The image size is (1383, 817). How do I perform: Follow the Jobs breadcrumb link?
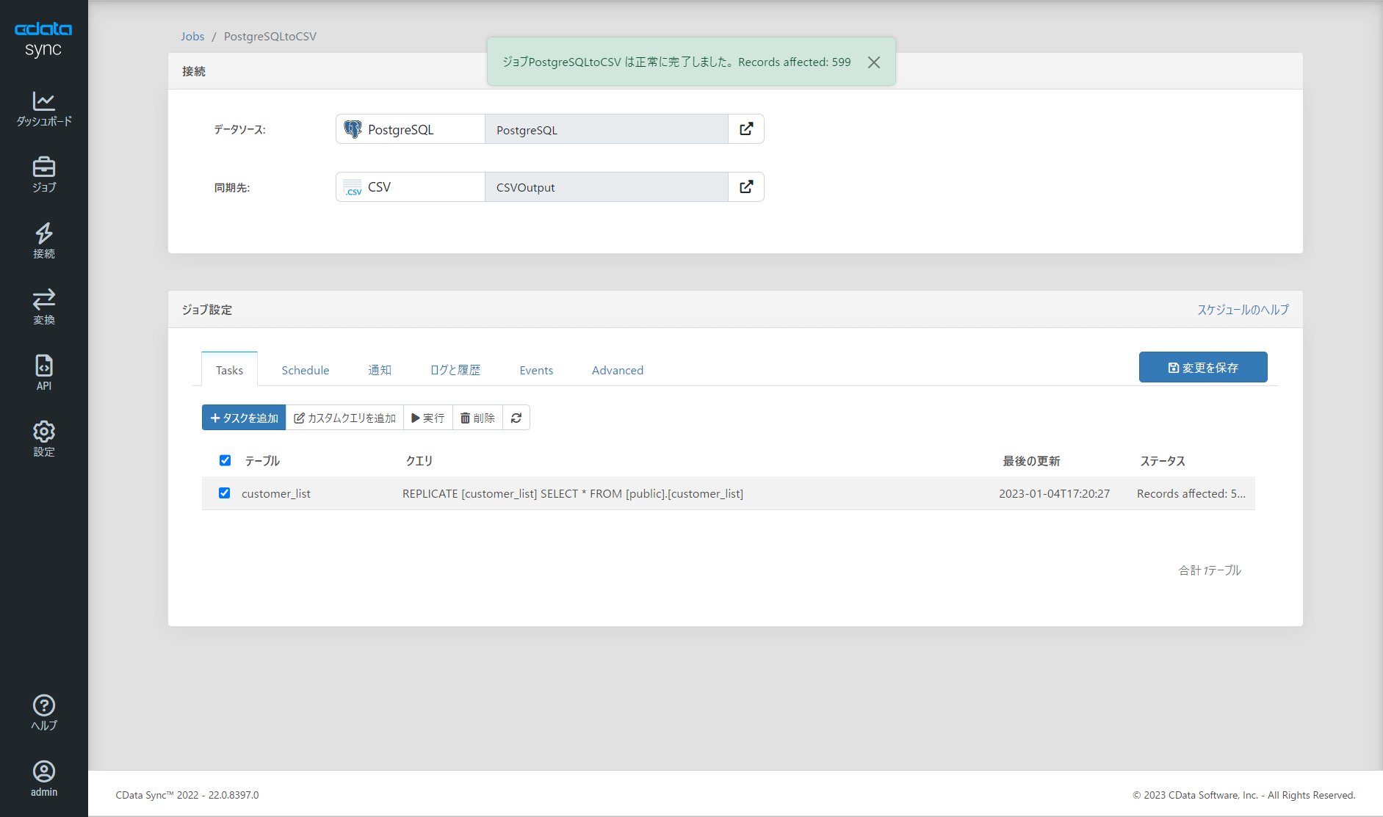192,36
